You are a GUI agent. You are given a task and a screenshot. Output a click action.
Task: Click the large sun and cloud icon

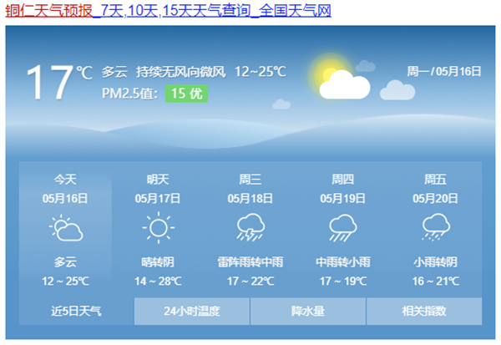click(339, 80)
